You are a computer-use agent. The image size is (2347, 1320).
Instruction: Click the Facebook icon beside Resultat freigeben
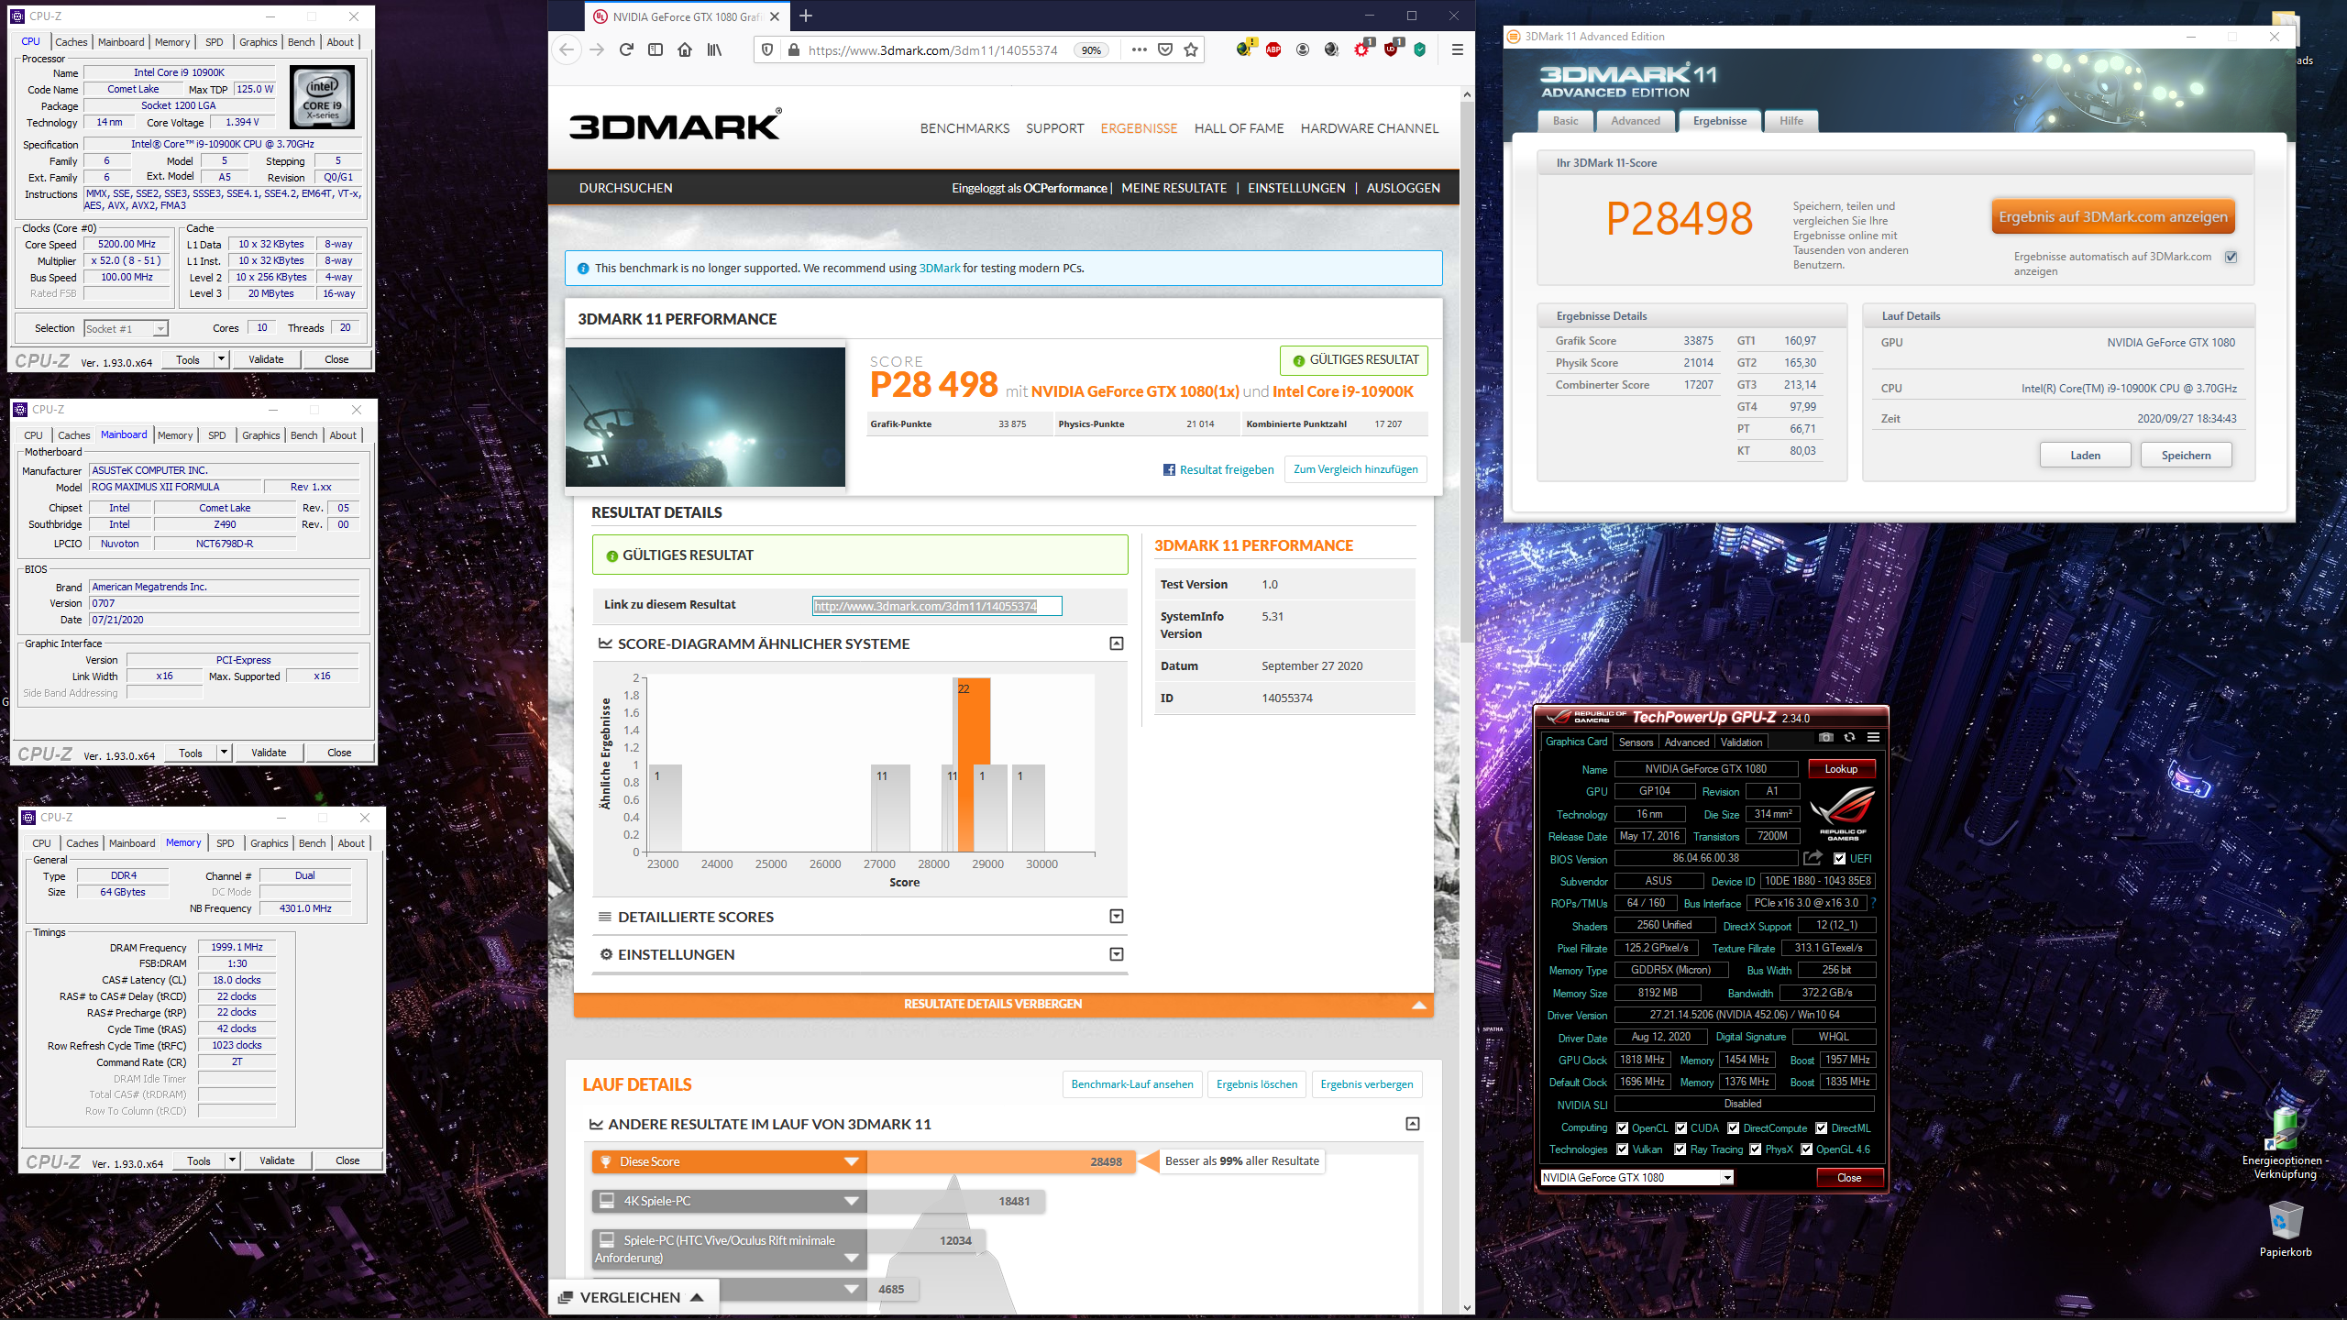1169,469
